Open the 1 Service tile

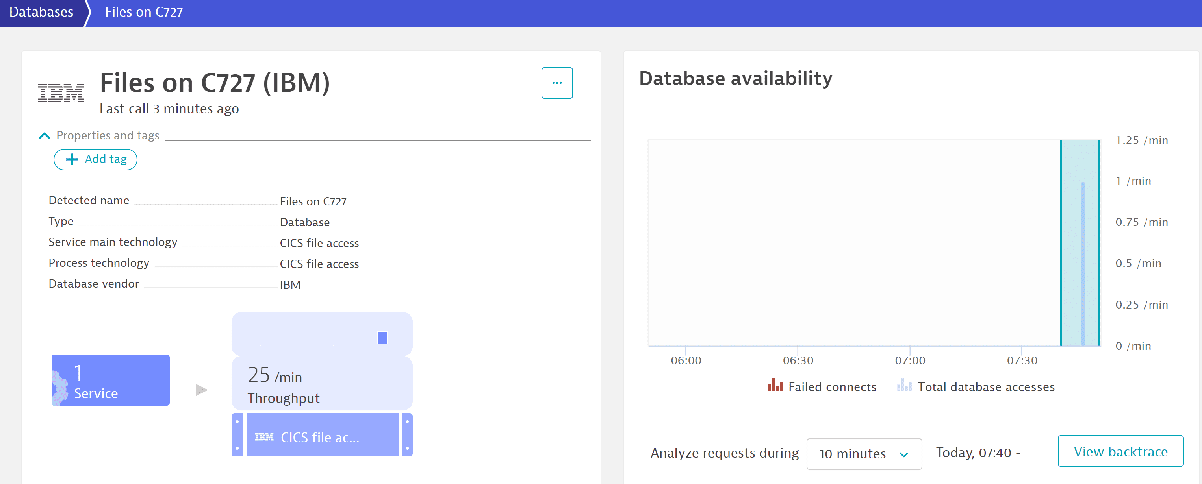pos(111,380)
